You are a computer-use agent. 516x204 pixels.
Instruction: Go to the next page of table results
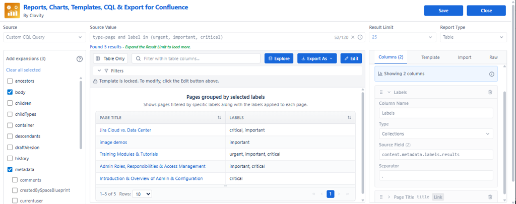point(339,194)
